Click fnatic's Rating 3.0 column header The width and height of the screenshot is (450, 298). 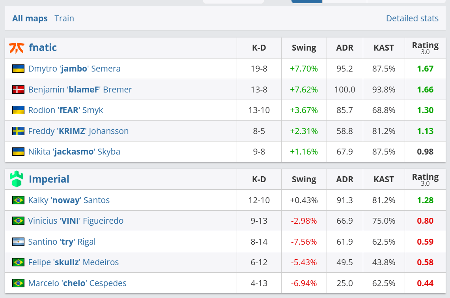click(x=425, y=48)
